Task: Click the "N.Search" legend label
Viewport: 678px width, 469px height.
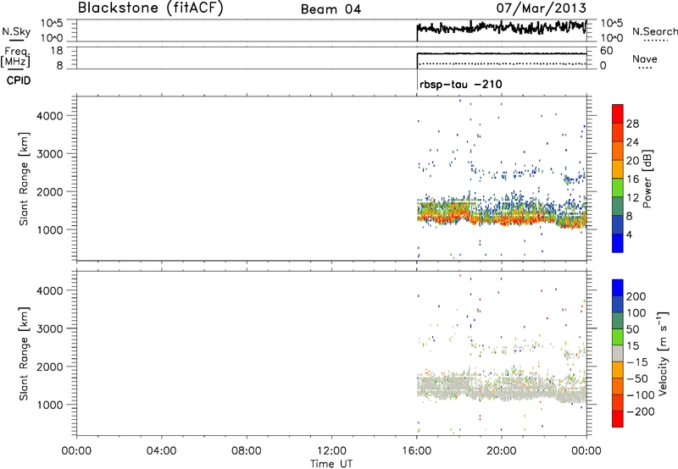Action: click(655, 31)
